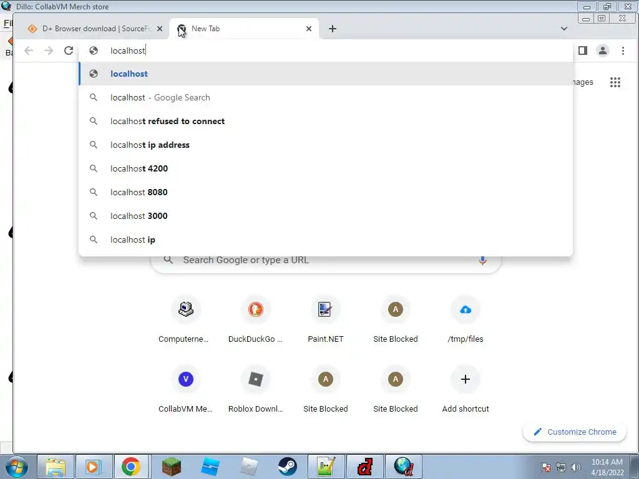Open the Site Blocked tile beside Paint.NET

(395, 320)
